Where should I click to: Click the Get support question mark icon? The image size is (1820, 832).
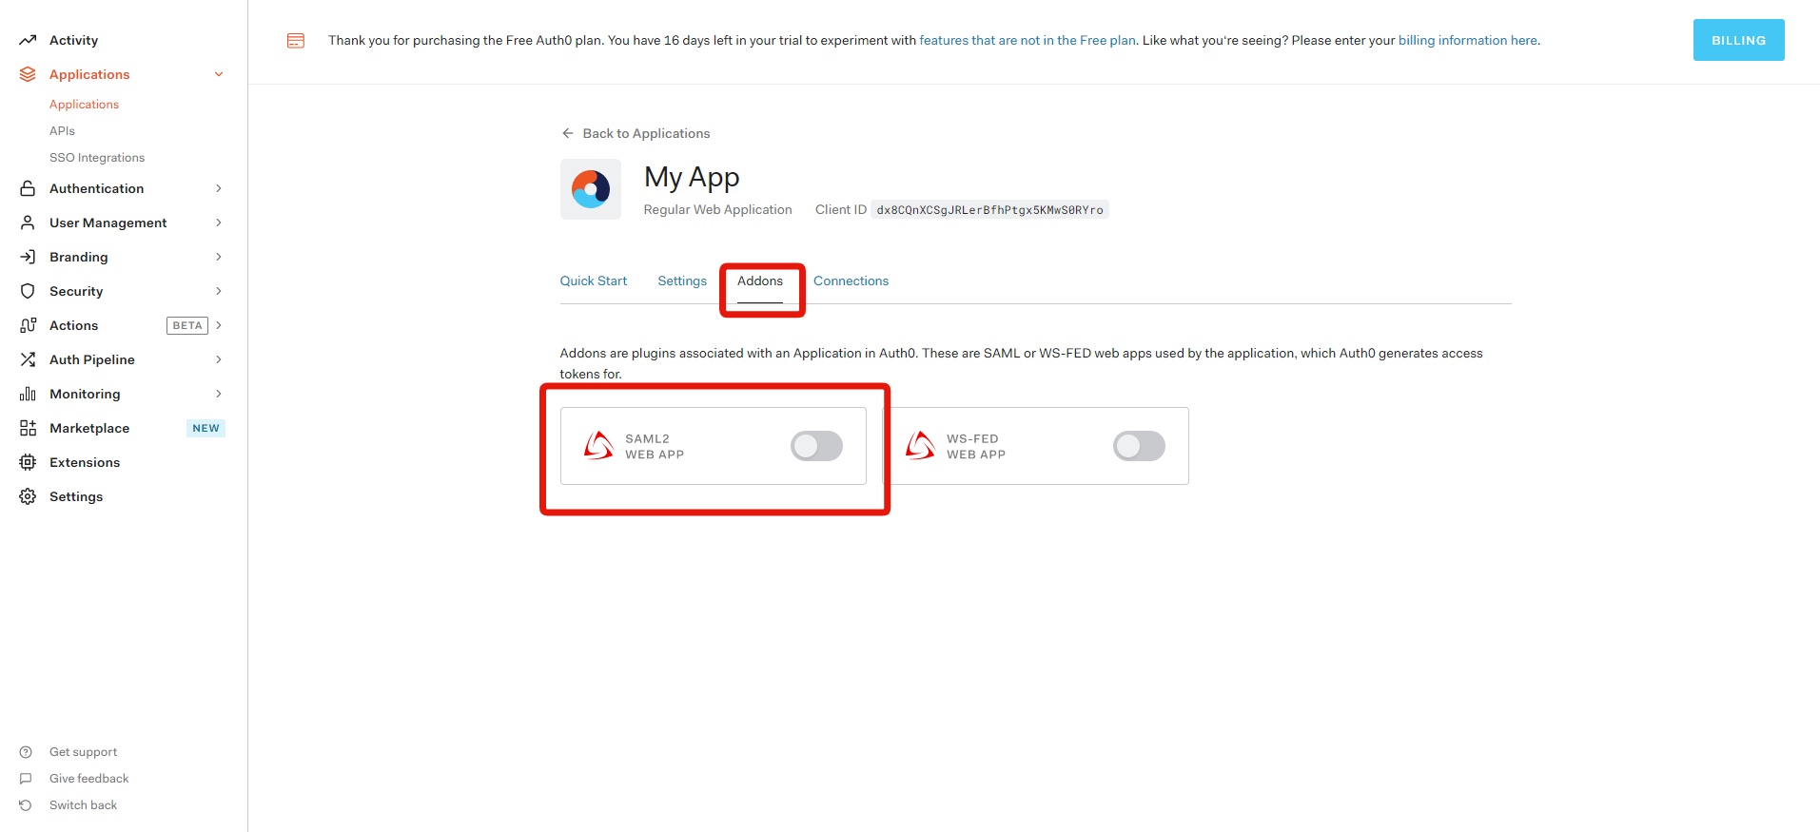pos(26,752)
